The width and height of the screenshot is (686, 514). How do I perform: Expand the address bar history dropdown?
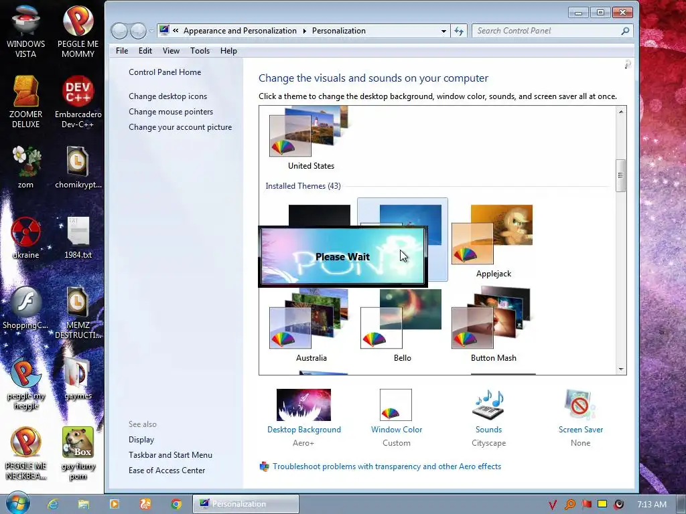coord(443,31)
